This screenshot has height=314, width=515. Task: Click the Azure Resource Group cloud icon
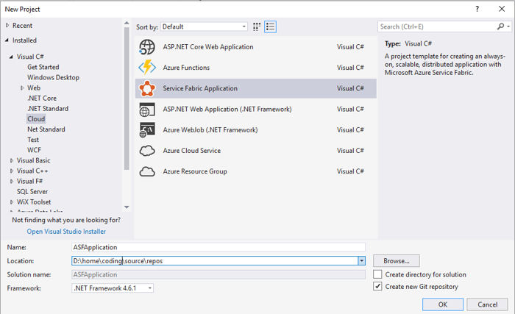coord(147,171)
